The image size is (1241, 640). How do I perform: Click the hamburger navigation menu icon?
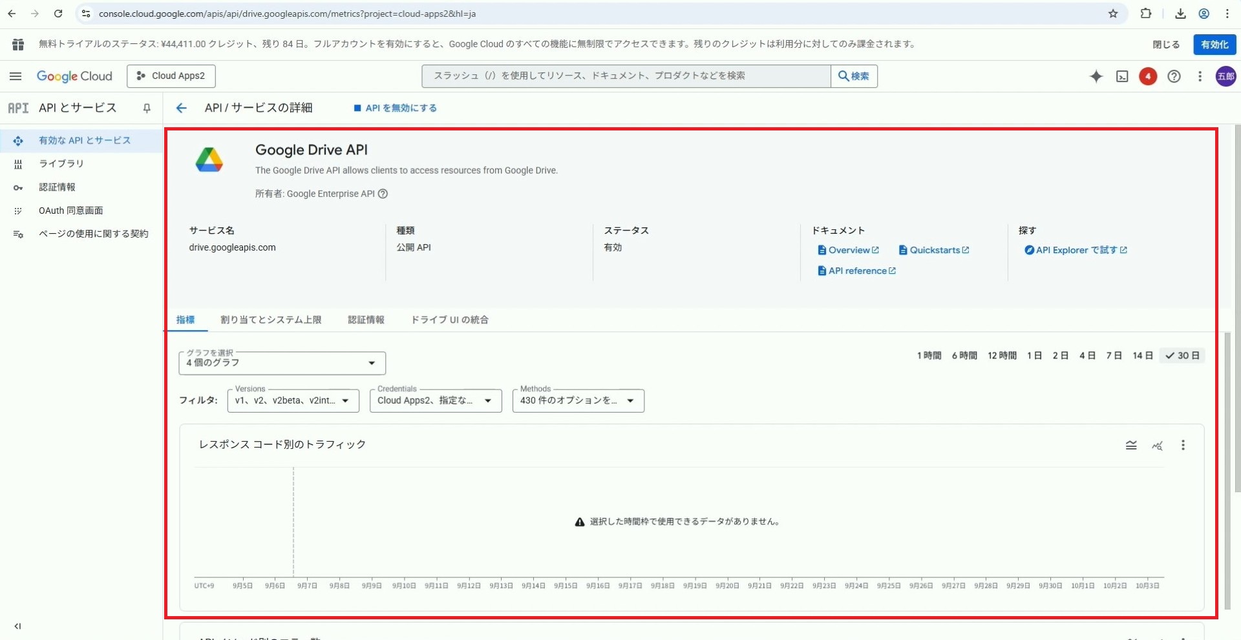(x=16, y=76)
